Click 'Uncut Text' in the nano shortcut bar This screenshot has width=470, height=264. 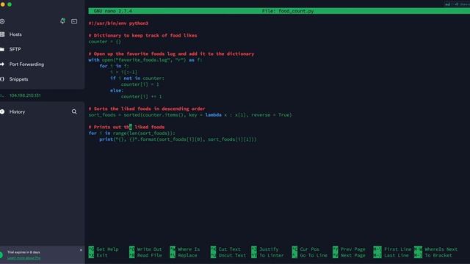228,255
